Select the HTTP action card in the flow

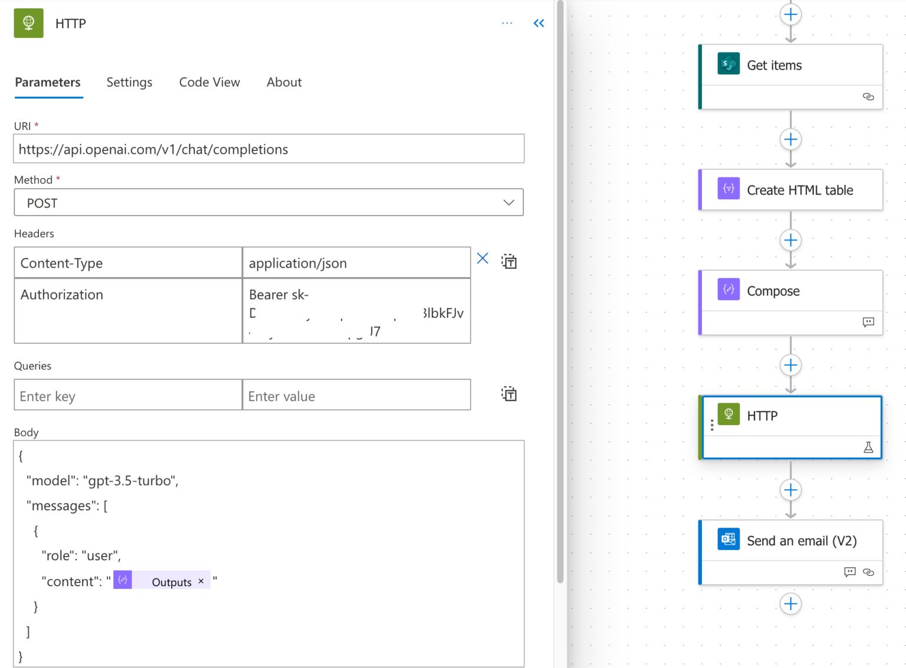tap(790, 427)
